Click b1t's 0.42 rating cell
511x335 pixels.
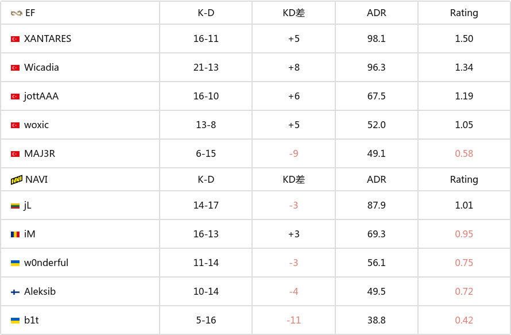pos(464,320)
